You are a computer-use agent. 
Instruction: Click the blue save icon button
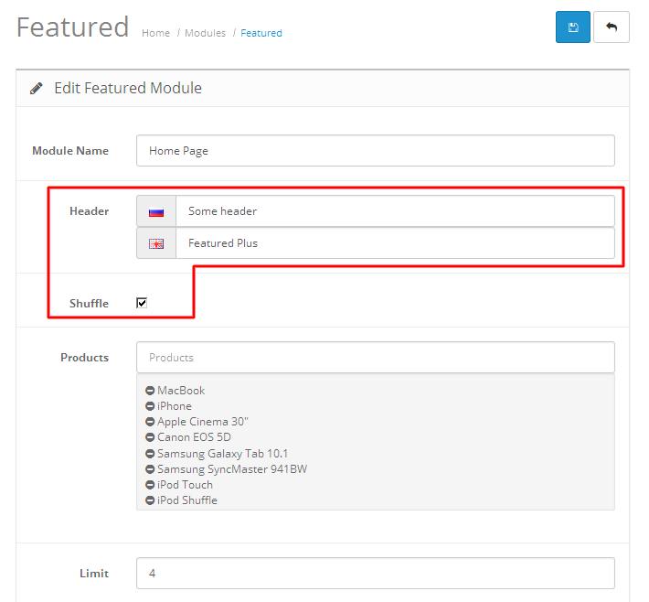point(573,27)
